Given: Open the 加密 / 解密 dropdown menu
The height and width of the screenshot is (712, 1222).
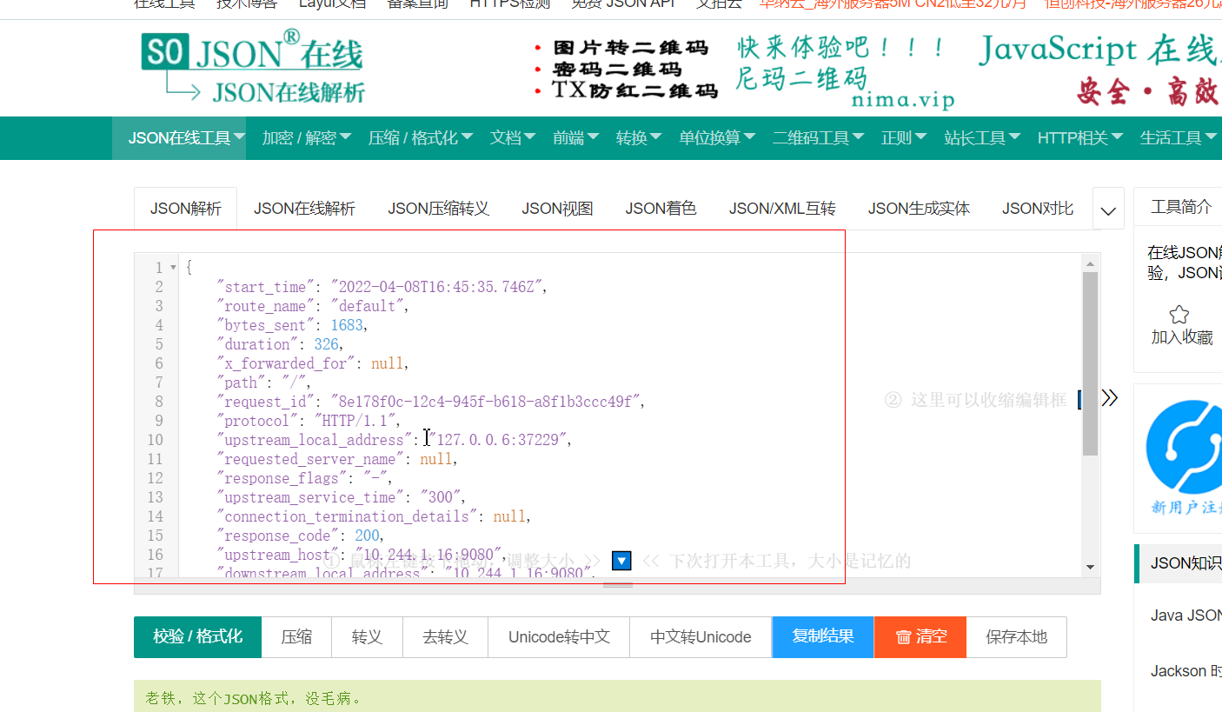Looking at the screenshot, I should (307, 137).
